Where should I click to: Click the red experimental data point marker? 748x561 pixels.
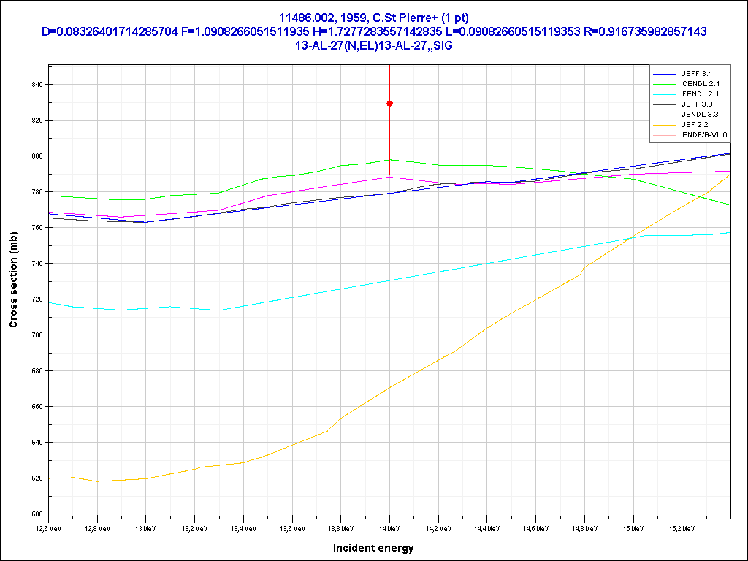tap(389, 104)
